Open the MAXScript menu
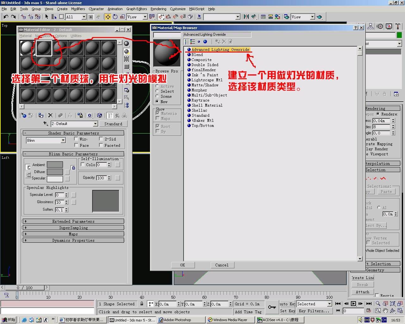The width and height of the screenshot is (405, 324). [197, 9]
